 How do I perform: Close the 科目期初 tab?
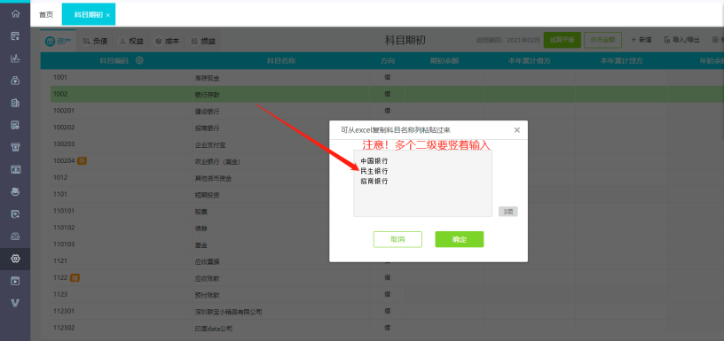(x=108, y=16)
